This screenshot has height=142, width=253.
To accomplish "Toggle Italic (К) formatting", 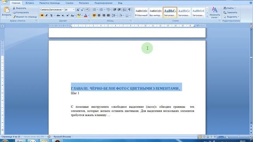I will 47,15.
